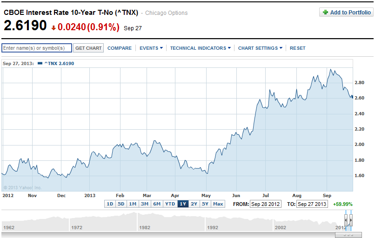The image size is (375, 238).
Task: Click the +59.99% change value
Action: pos(343,205)
